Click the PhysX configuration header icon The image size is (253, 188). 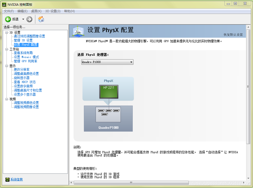78,31
